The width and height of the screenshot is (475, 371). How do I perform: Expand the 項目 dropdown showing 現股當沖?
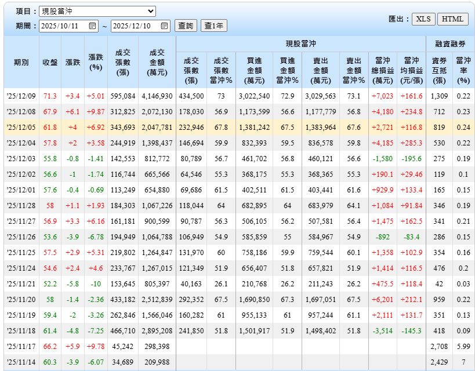(x=97, y=11)
